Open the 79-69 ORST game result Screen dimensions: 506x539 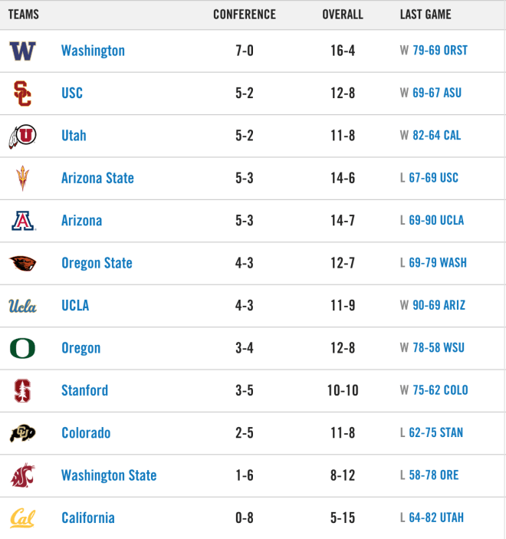click(440, 51)
